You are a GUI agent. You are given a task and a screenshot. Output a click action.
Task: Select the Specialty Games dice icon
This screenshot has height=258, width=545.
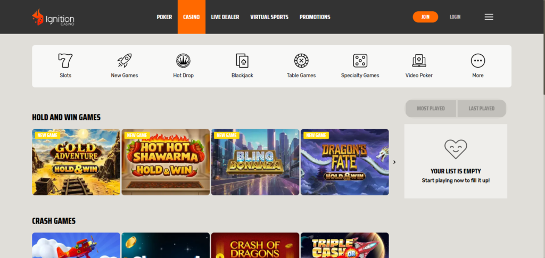click(x=360, y=61)
